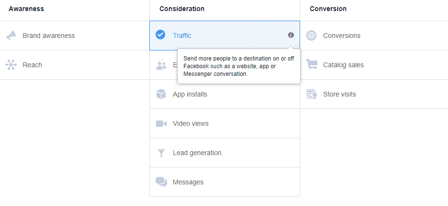Pick the Catalog sales objective

coord(343,65)
